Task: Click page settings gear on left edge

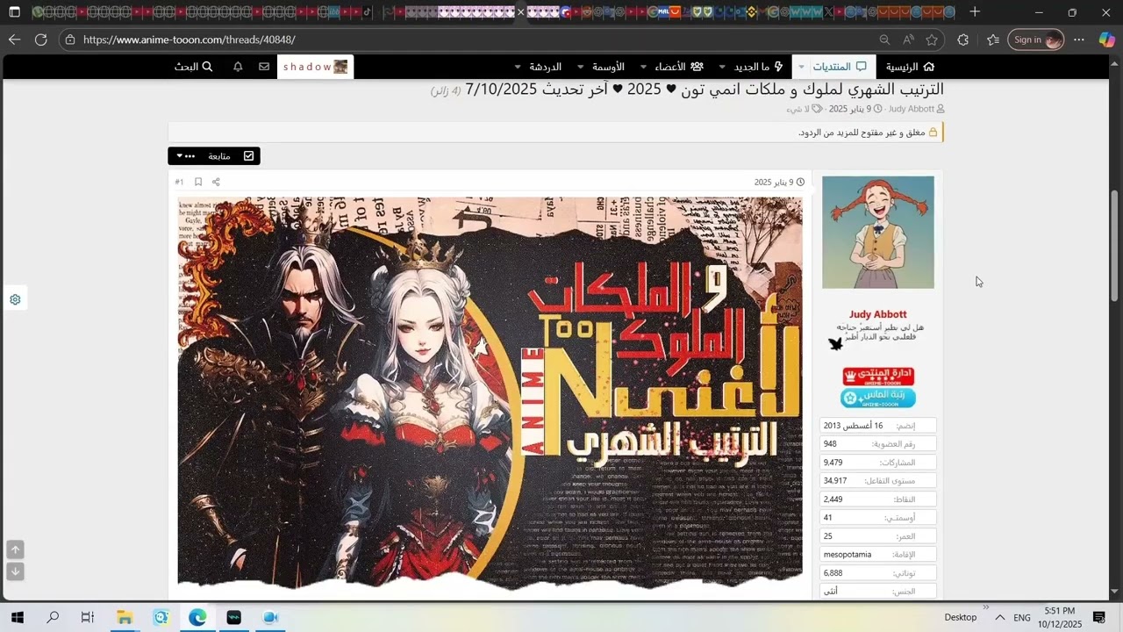Action: pyautogui.click(x=15, y=299)
